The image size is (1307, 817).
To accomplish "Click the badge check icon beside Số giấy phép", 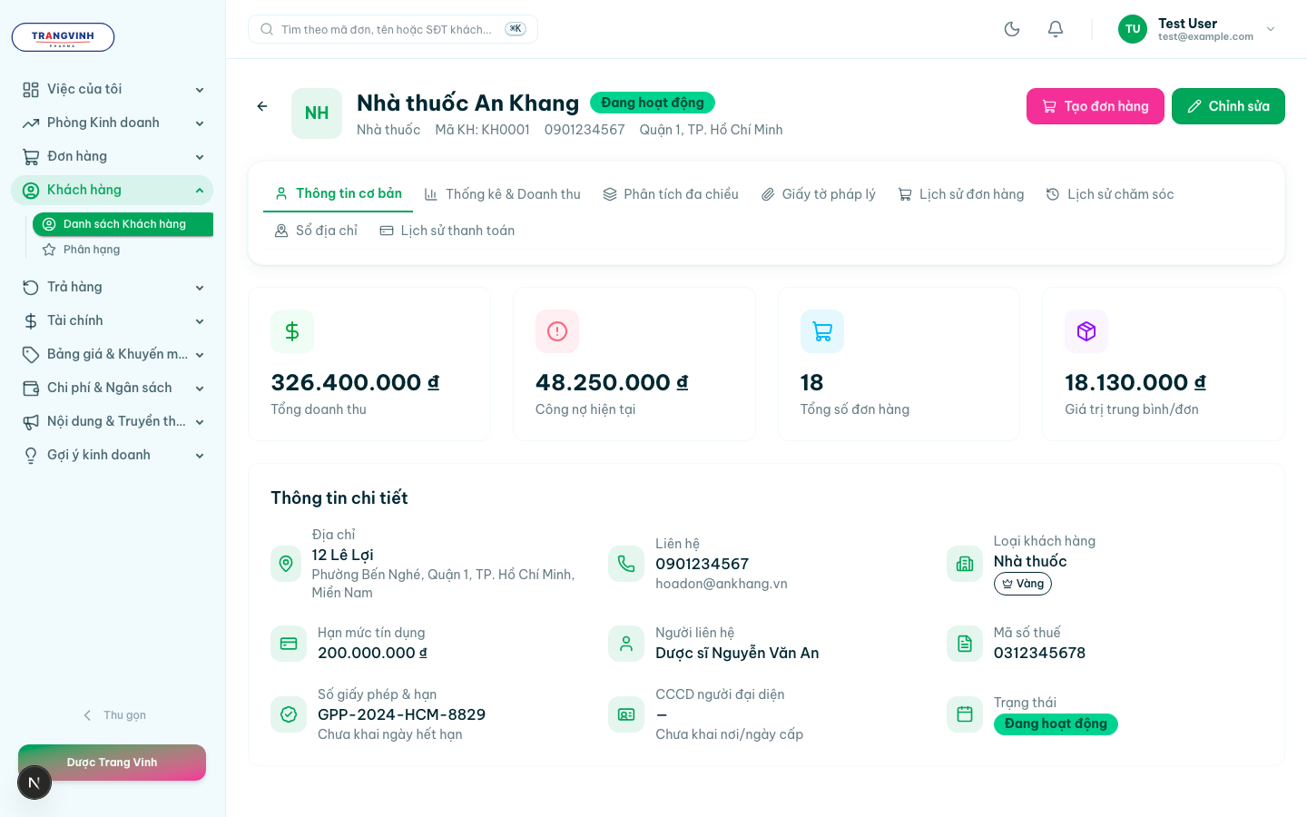I will 289,714.
